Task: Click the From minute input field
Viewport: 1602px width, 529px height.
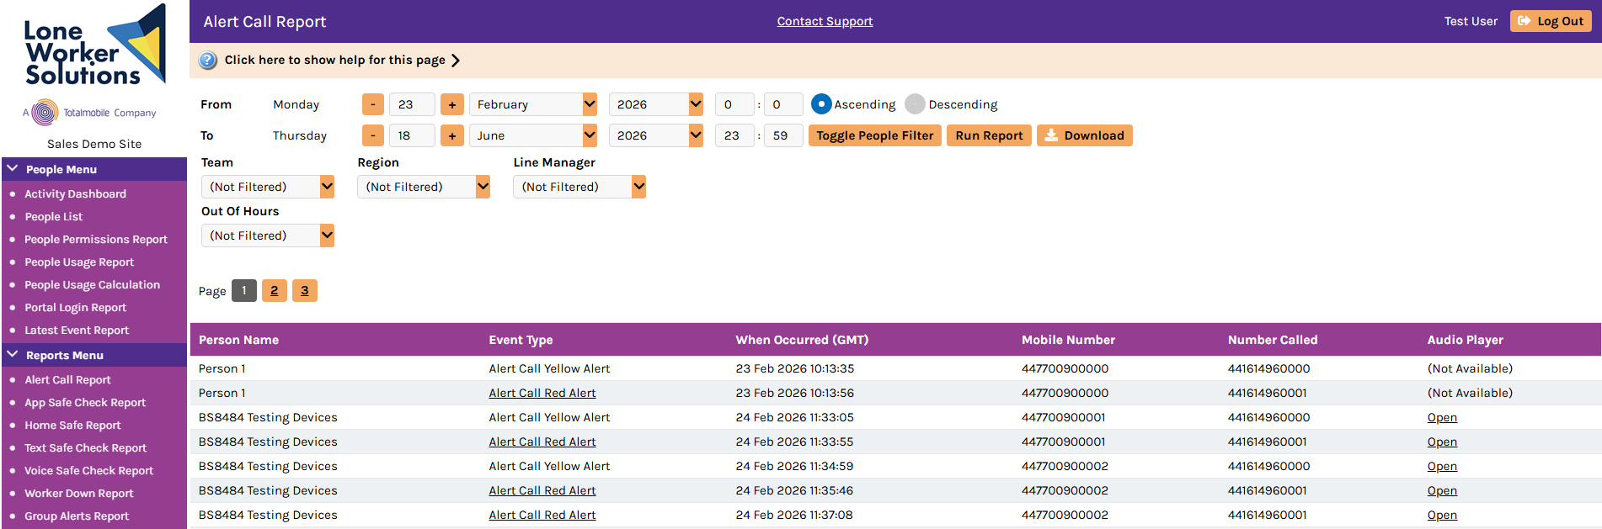Action: [x=783, y=104]
